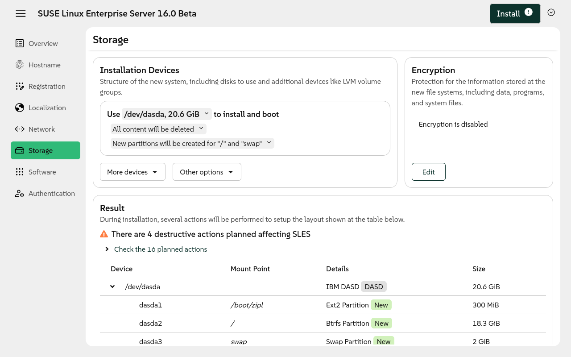This screenshot has width=571, height=357.
Task: Click the Network sidebar icon
Action: point(20,129)
